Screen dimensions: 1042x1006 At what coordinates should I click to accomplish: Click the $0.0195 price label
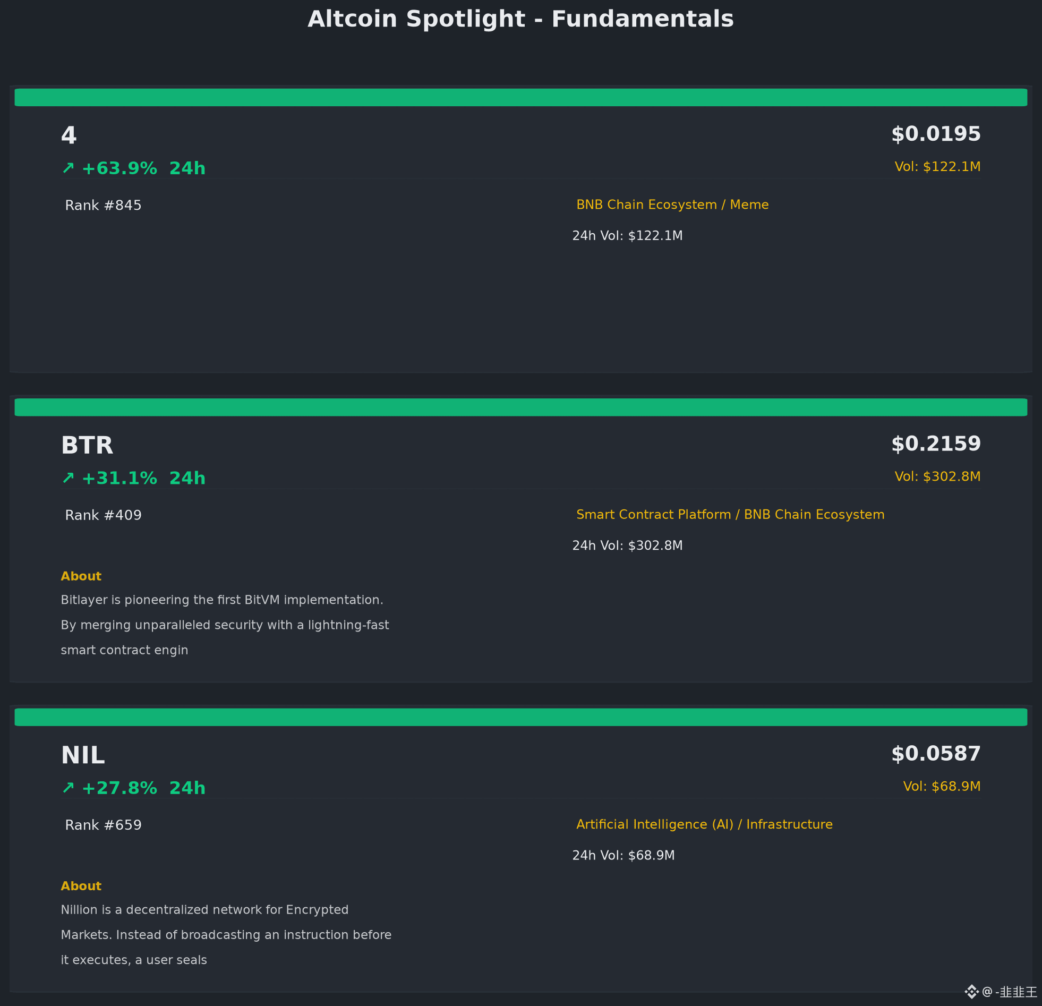[936, 134]
